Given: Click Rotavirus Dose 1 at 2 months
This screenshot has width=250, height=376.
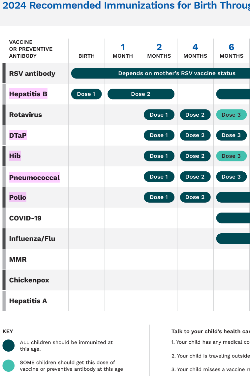Looking at the screenshot, I should (x=159, y=115).
